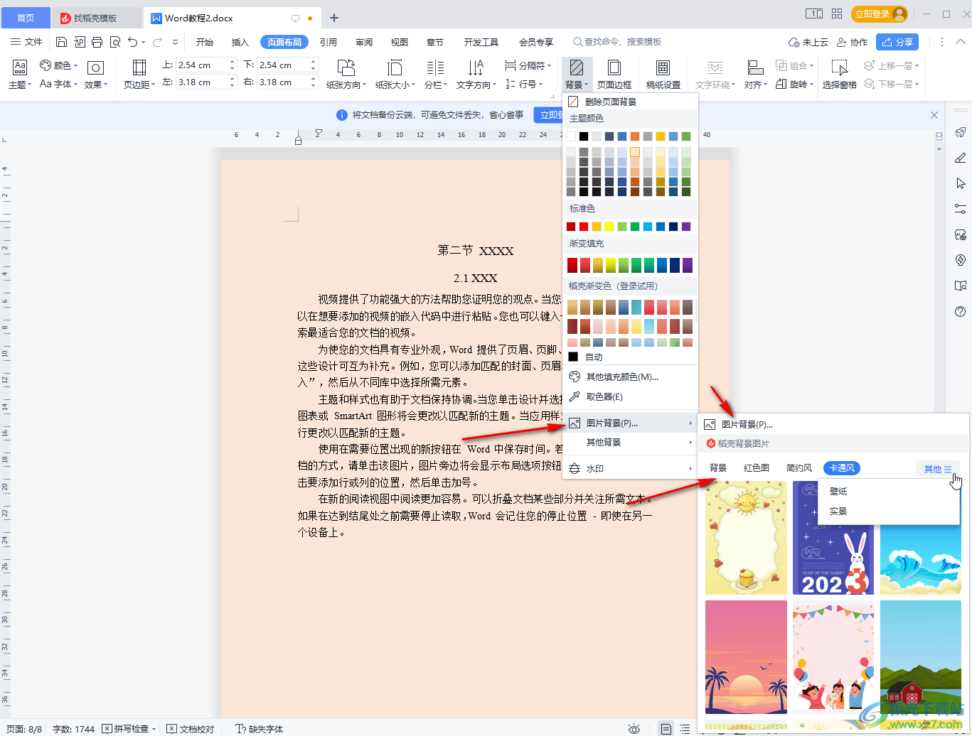Click the 分享 share button

coord(897,42)
